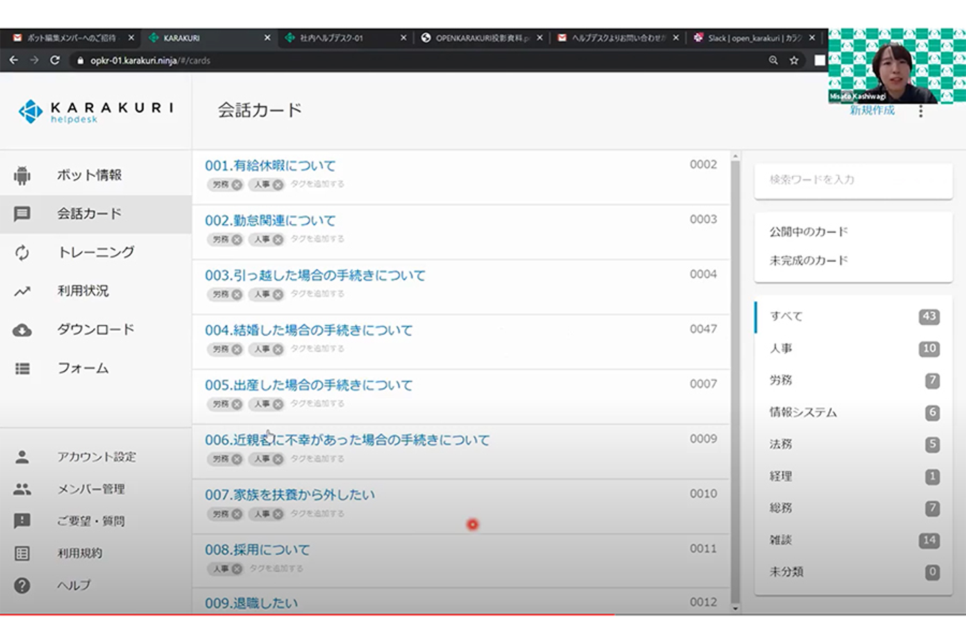Click the Training refresh-arrows icon

[22, 253]
